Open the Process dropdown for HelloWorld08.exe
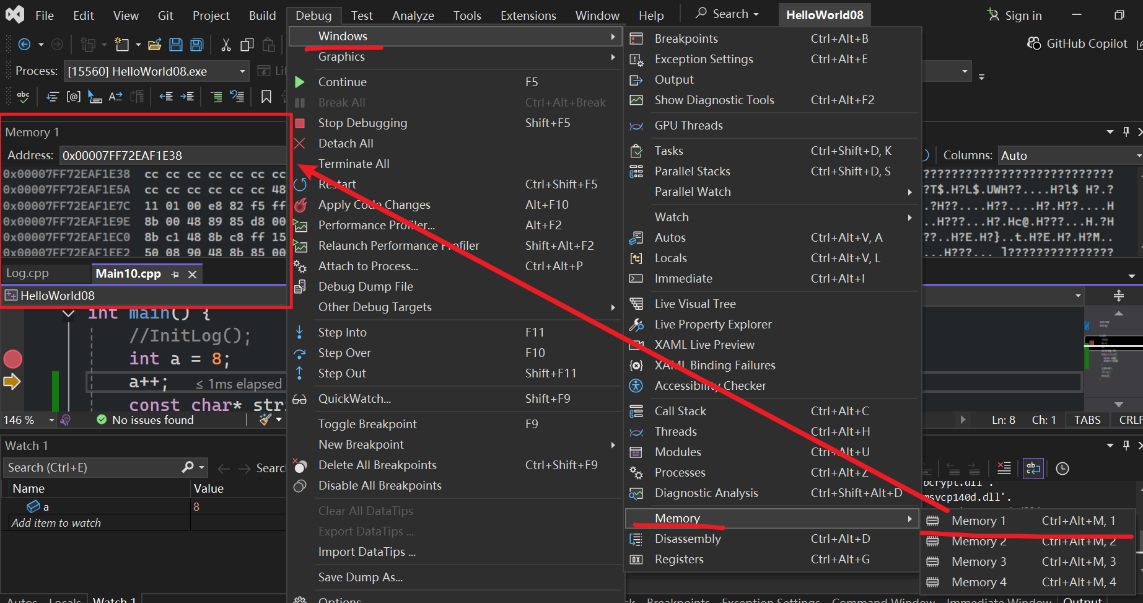The image size is (1143, 603). pos(242,71)
